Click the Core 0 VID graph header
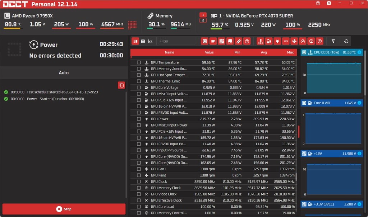 [332, 103]
